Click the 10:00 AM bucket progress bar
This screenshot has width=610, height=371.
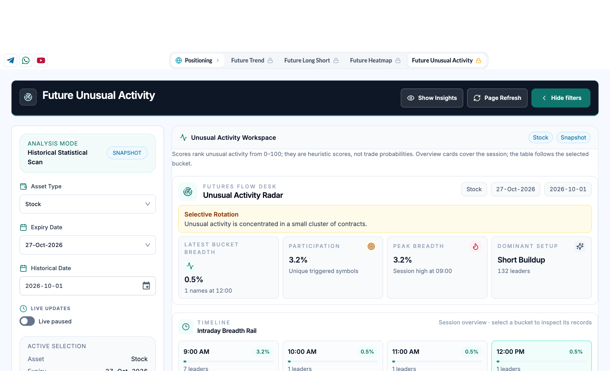click(x=333, y=361)
